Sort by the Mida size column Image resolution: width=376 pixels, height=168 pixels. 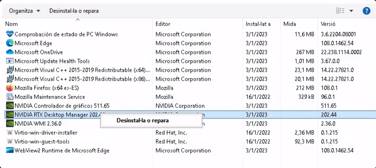(x=290, y=24)
